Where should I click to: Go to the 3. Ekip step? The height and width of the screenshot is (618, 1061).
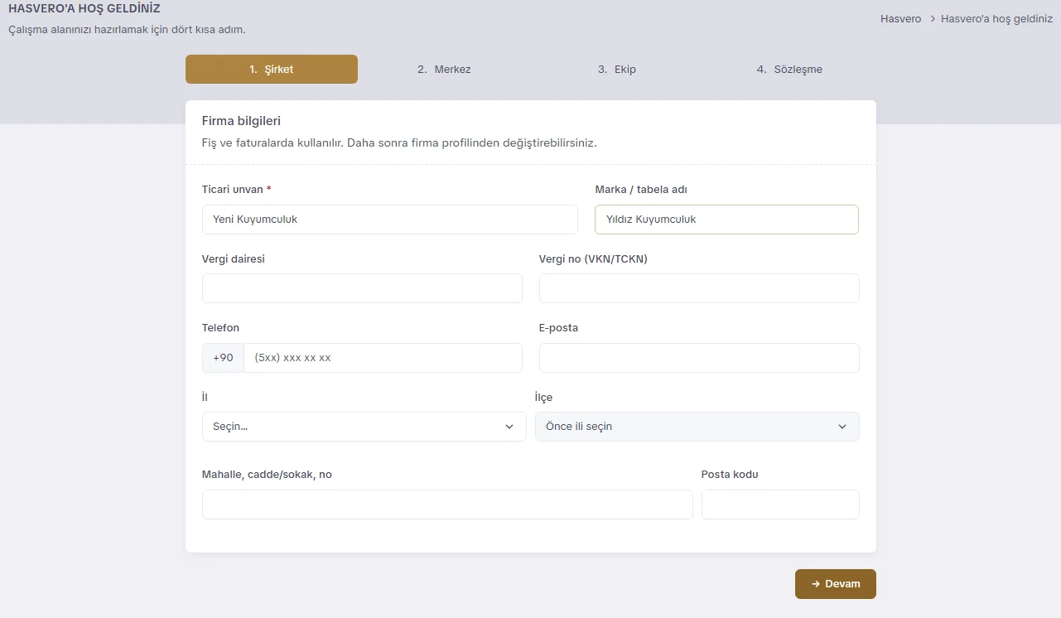617,70
